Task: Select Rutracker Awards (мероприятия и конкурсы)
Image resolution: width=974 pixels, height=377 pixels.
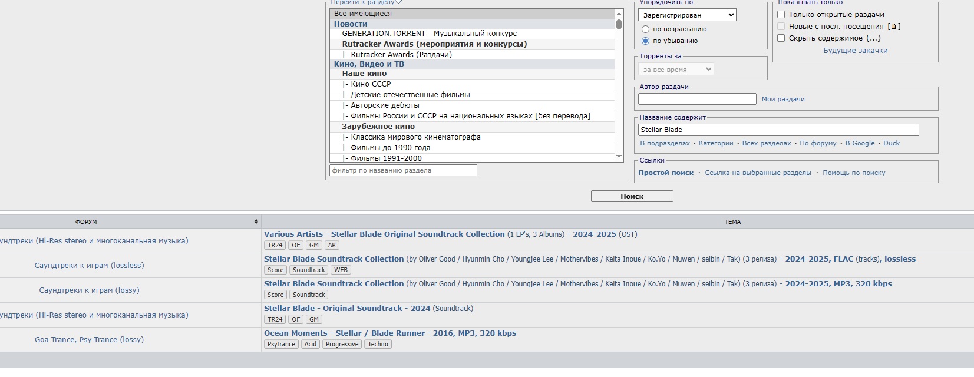Action: tap(472, 44)
